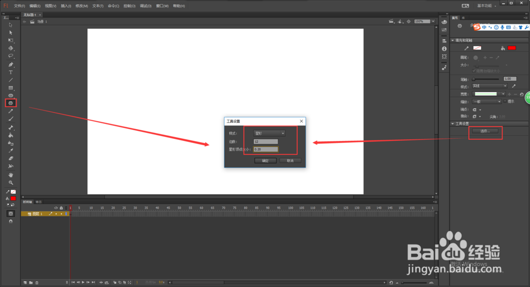Open the 基本功能 workspace switcher
This screenshot has height=287, width=530.
487,6
